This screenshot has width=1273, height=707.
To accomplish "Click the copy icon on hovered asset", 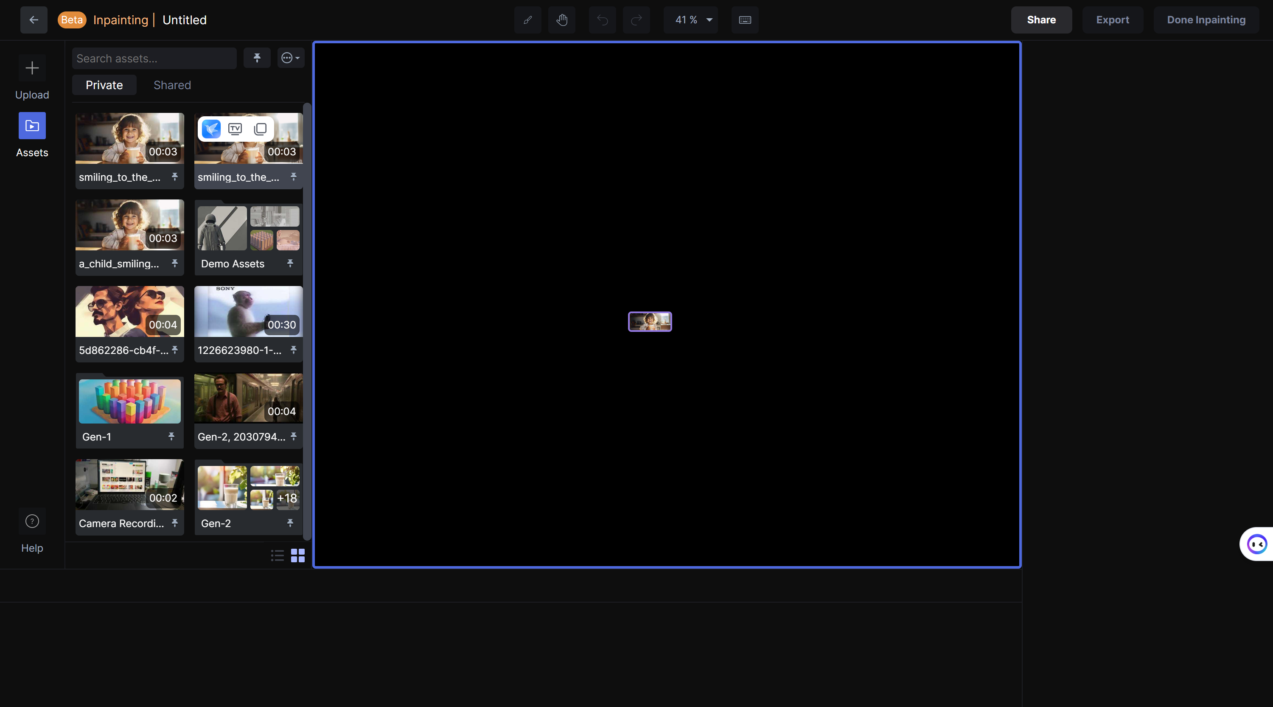I will (261, 129).
